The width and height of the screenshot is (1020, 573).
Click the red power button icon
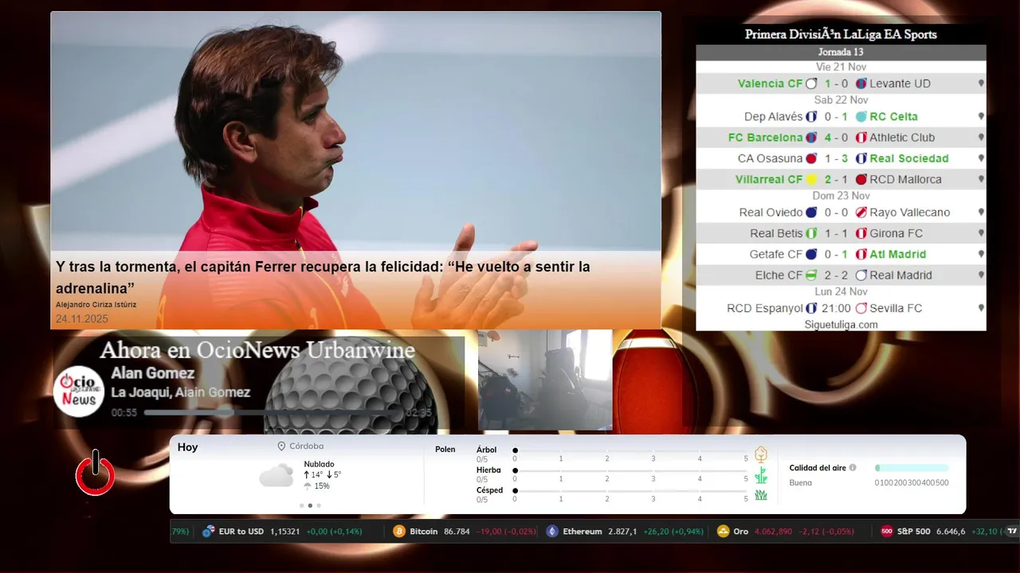[x=95, y=474]
